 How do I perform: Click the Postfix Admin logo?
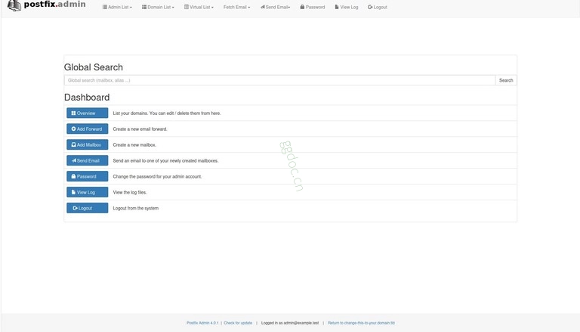[x=46, y=5]
